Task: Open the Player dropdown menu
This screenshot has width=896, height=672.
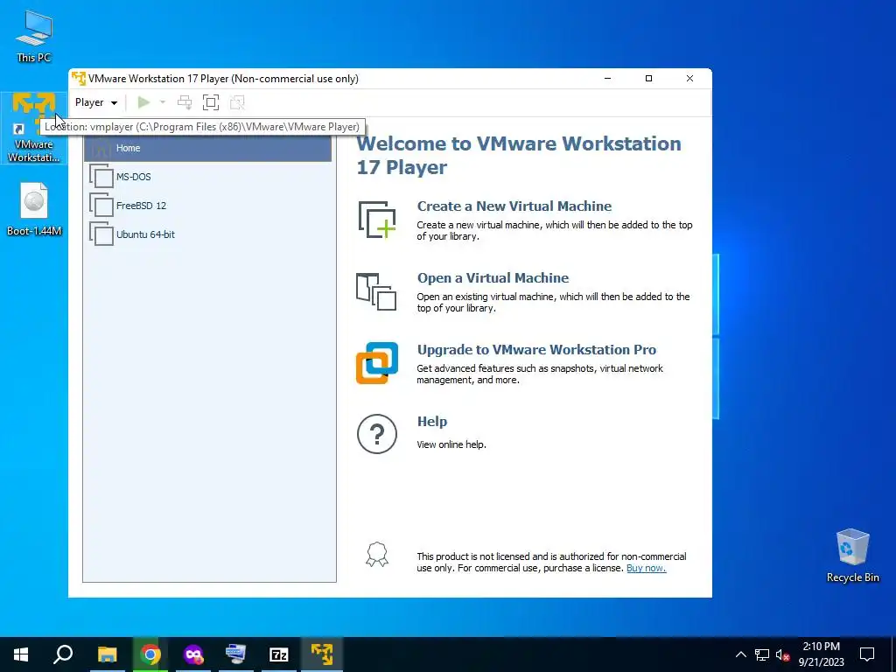Action: point(96,103)
